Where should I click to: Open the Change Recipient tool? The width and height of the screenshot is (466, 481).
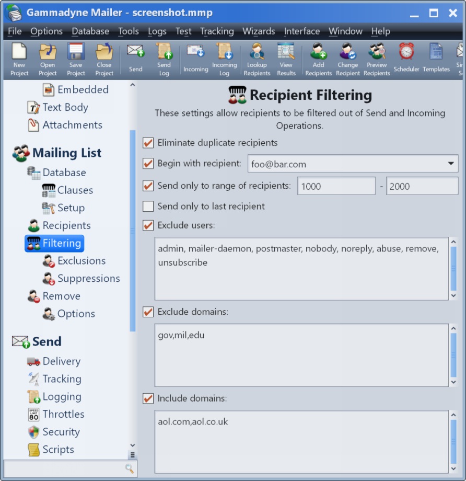click(x=347, y=60)
